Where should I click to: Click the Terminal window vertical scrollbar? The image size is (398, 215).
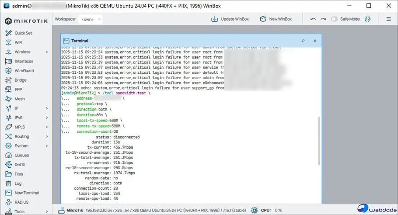pyautogui.click(x=319, y=140)
